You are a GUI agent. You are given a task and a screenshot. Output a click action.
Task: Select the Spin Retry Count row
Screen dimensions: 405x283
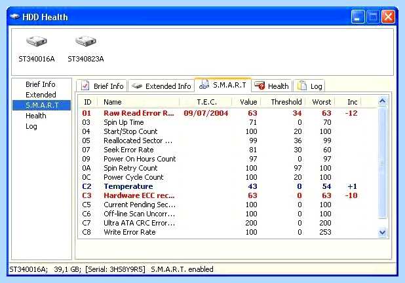coord(227,168)
